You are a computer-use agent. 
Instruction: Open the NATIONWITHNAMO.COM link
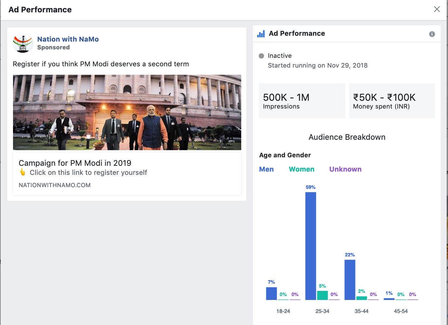click(55, 185)
